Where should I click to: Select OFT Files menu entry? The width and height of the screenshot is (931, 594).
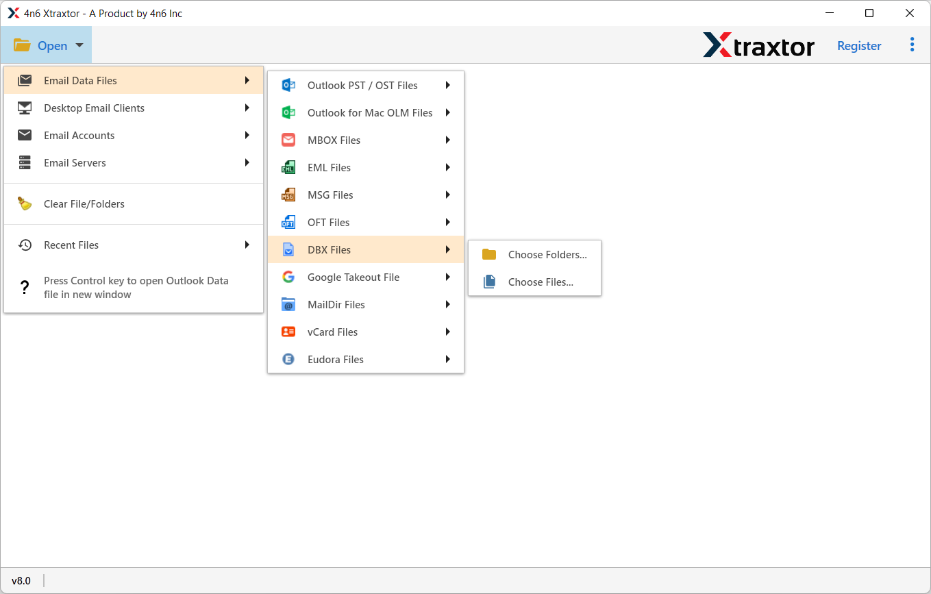click(x=366, y=222)
